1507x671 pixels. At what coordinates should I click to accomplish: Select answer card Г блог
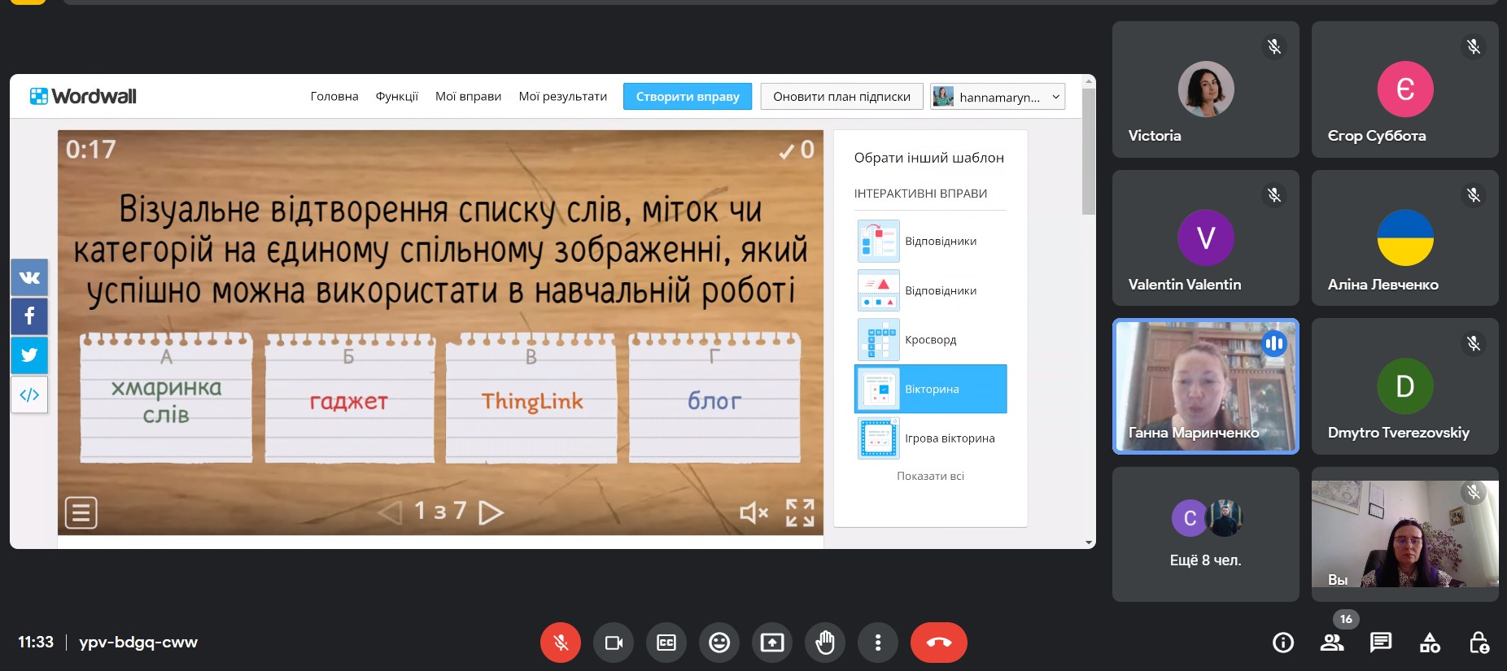tap(714, 397)
